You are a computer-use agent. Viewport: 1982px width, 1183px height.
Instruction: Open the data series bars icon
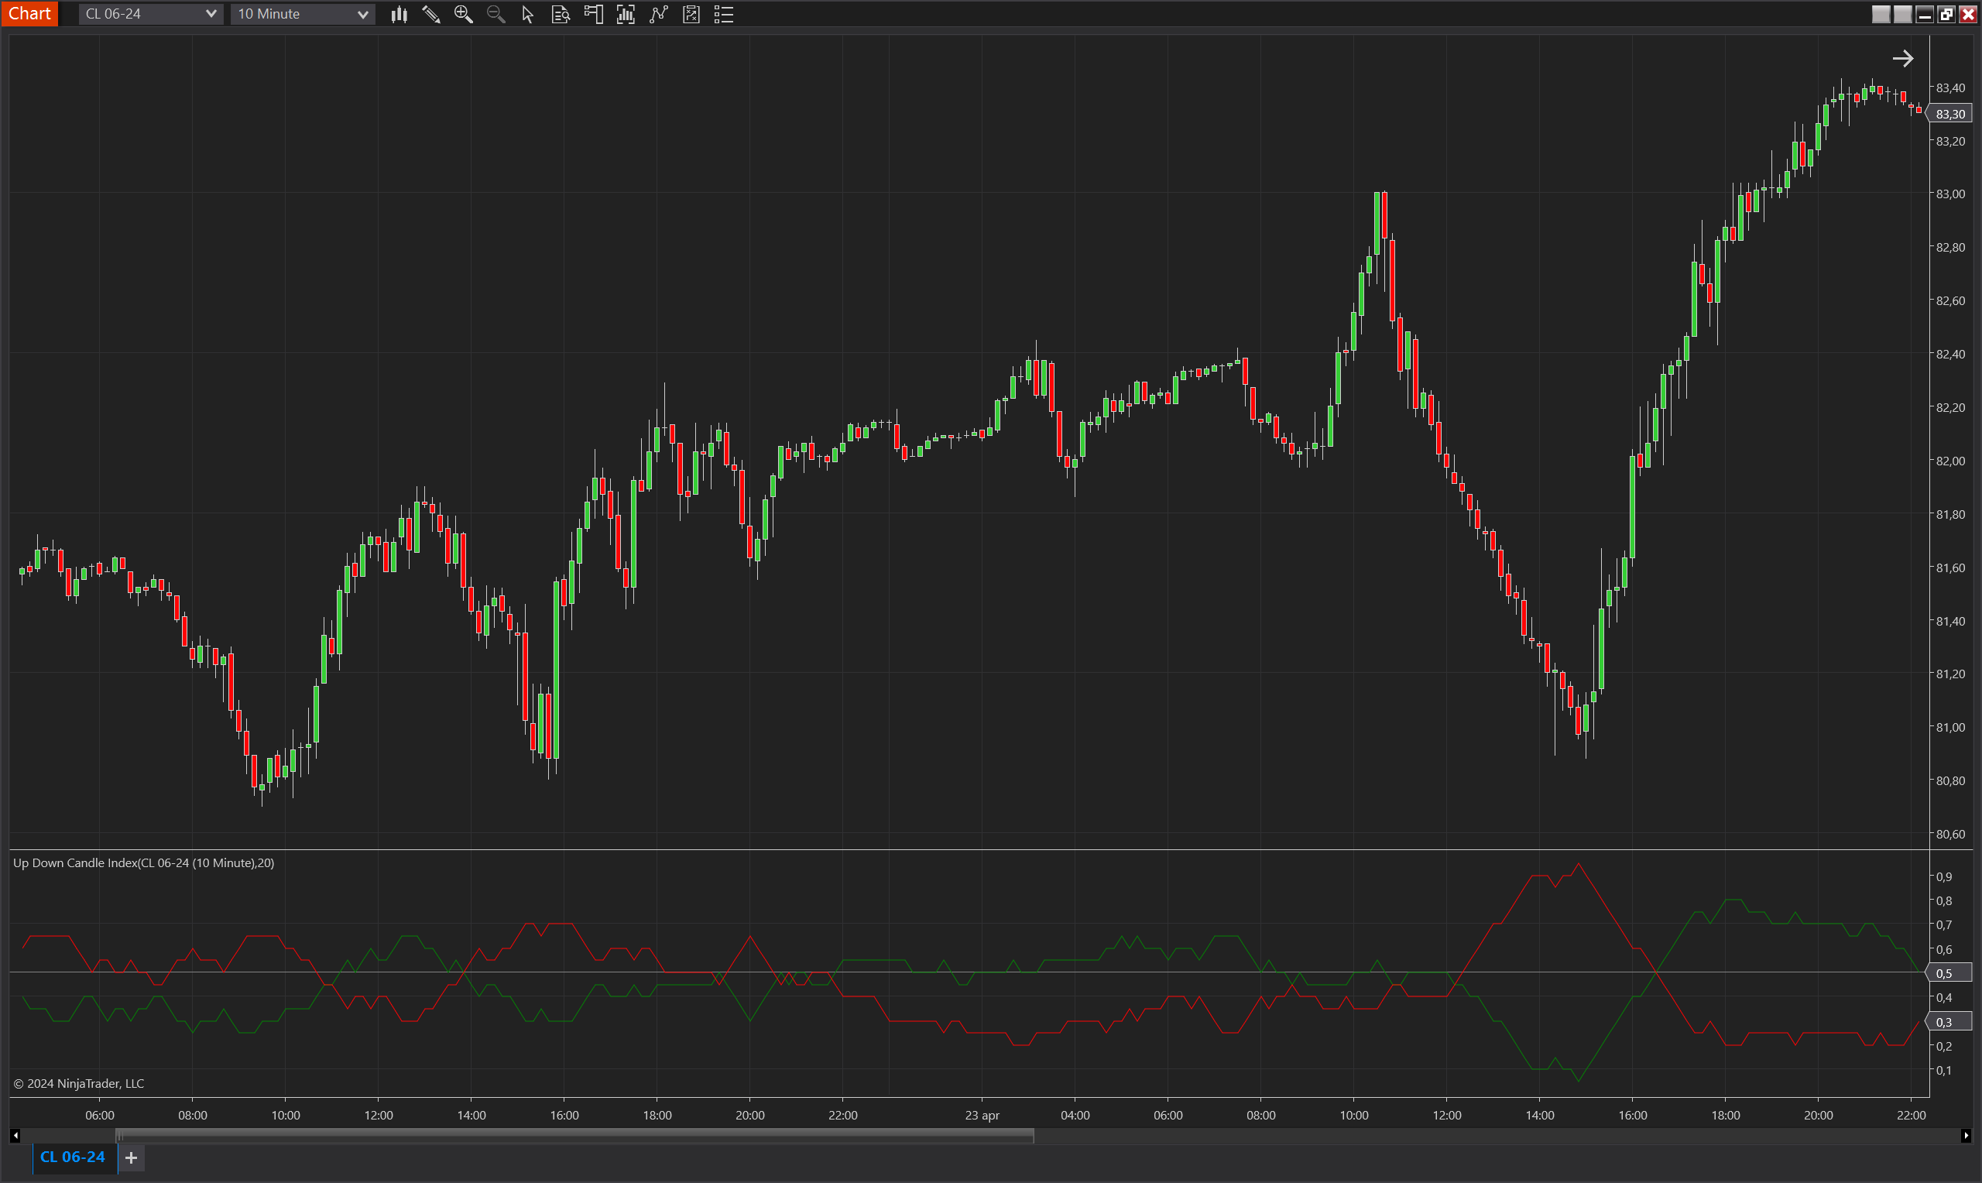coord(626,14)
